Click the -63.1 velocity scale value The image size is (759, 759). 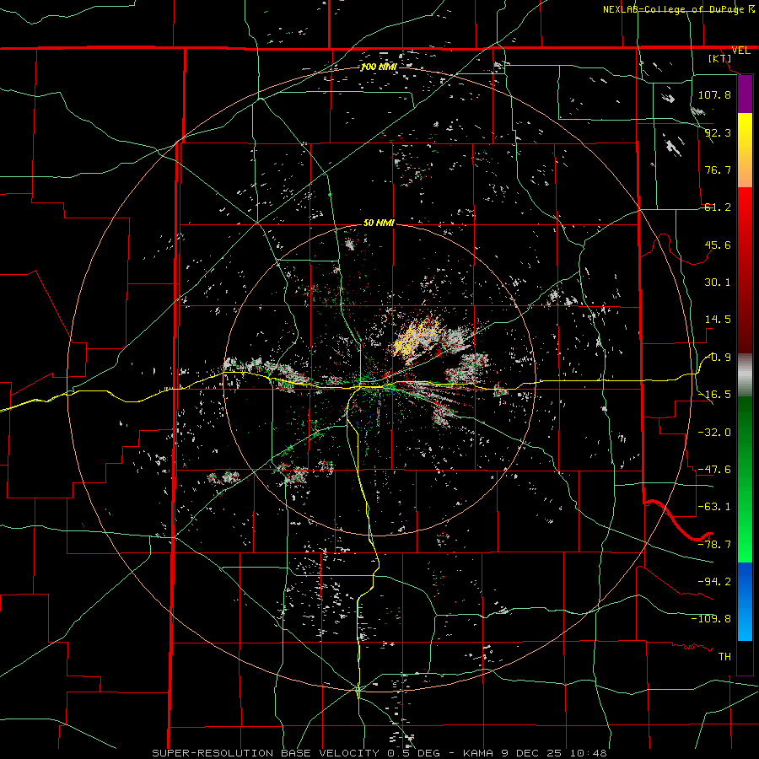tap(714, 507)
